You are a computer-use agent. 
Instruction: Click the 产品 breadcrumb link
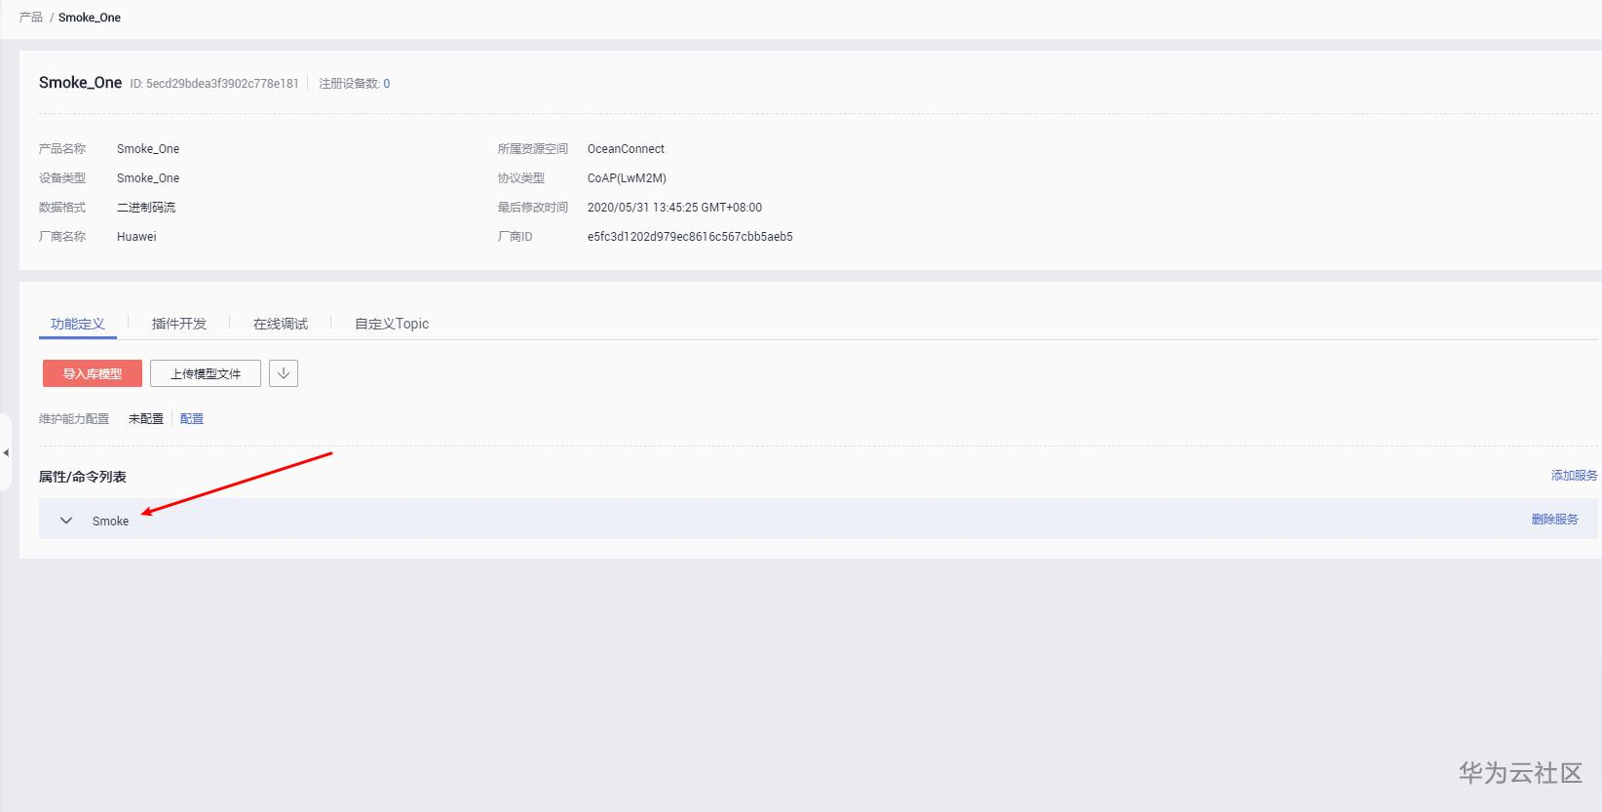(31, 18)
